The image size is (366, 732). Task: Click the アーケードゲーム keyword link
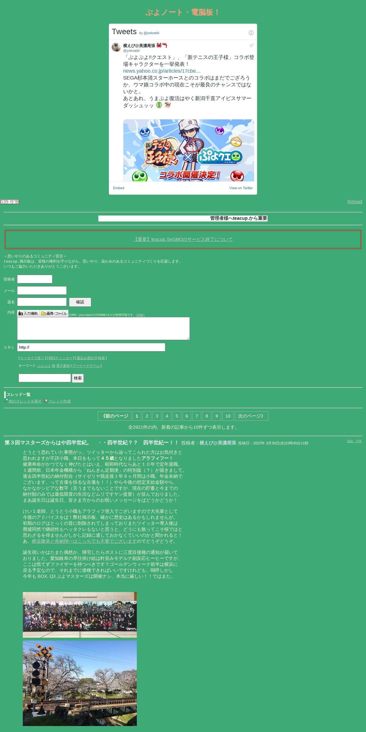pos(86,366)
